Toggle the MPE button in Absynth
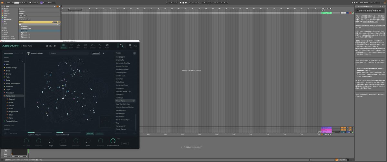This screenshot has height=162, width=387. pos(125,143)
